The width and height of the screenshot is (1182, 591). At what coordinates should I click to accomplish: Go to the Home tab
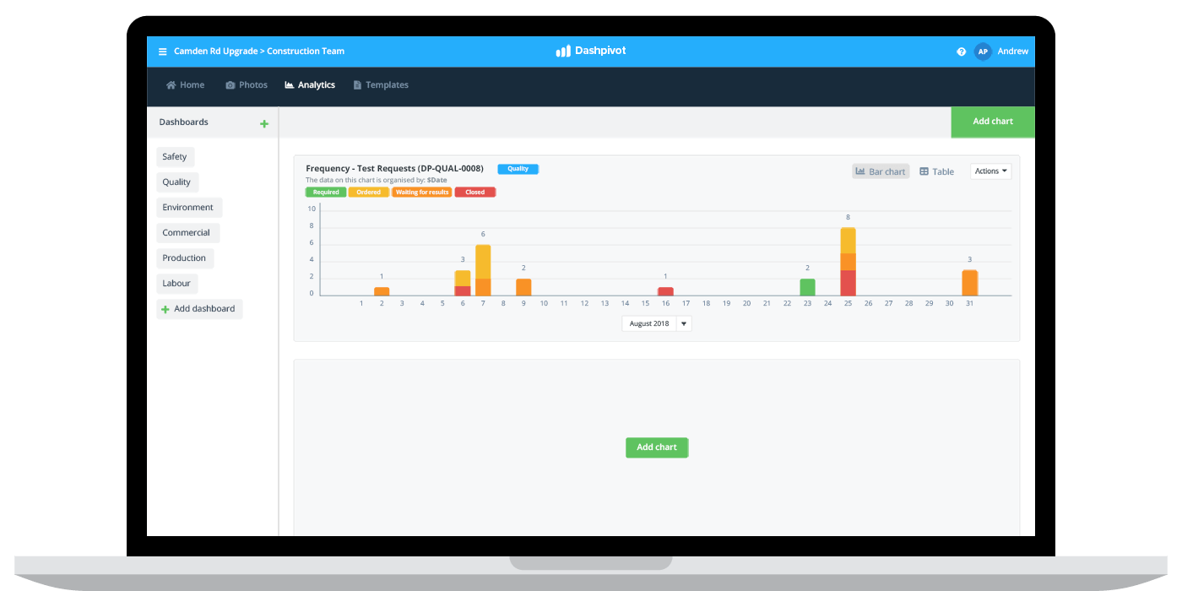pos(186,85)
